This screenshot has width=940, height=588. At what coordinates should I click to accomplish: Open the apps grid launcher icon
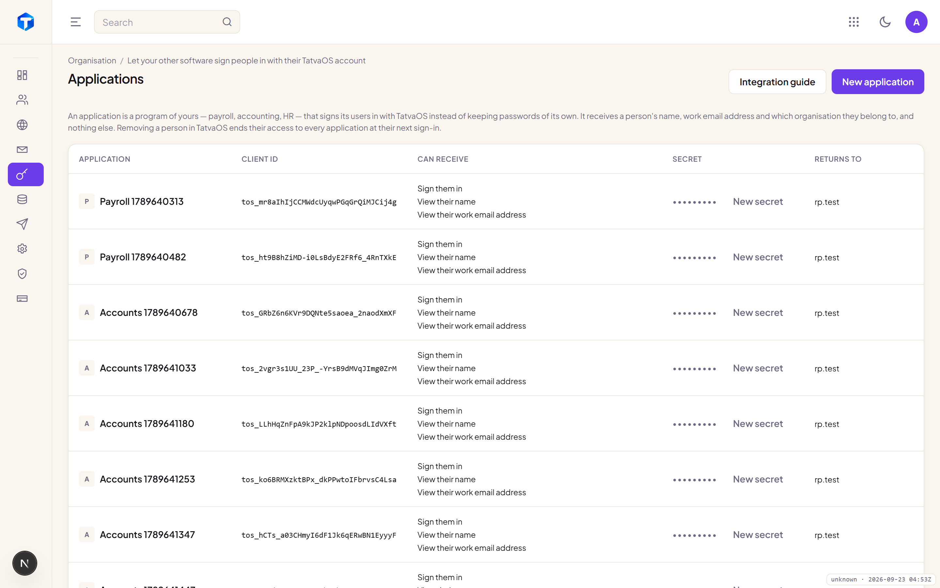pyautogui.click(x=854, y=22)
